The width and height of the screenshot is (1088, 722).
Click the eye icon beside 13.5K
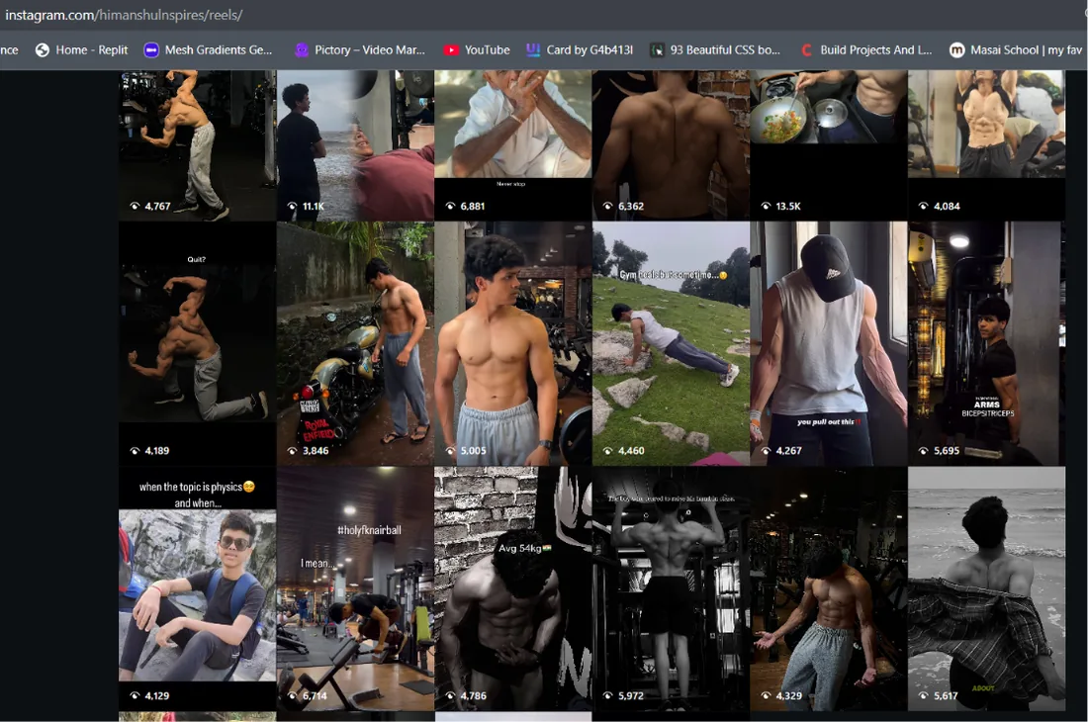pyautogui.click(x=766, y=206)
